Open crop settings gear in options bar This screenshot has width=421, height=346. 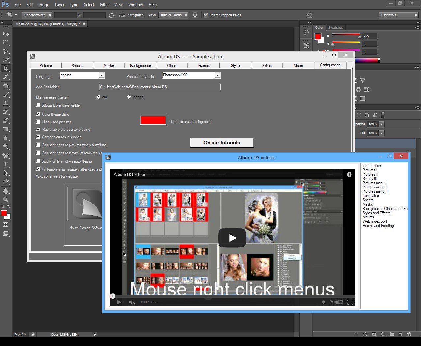pyautogui.click(x=195, y=15)
